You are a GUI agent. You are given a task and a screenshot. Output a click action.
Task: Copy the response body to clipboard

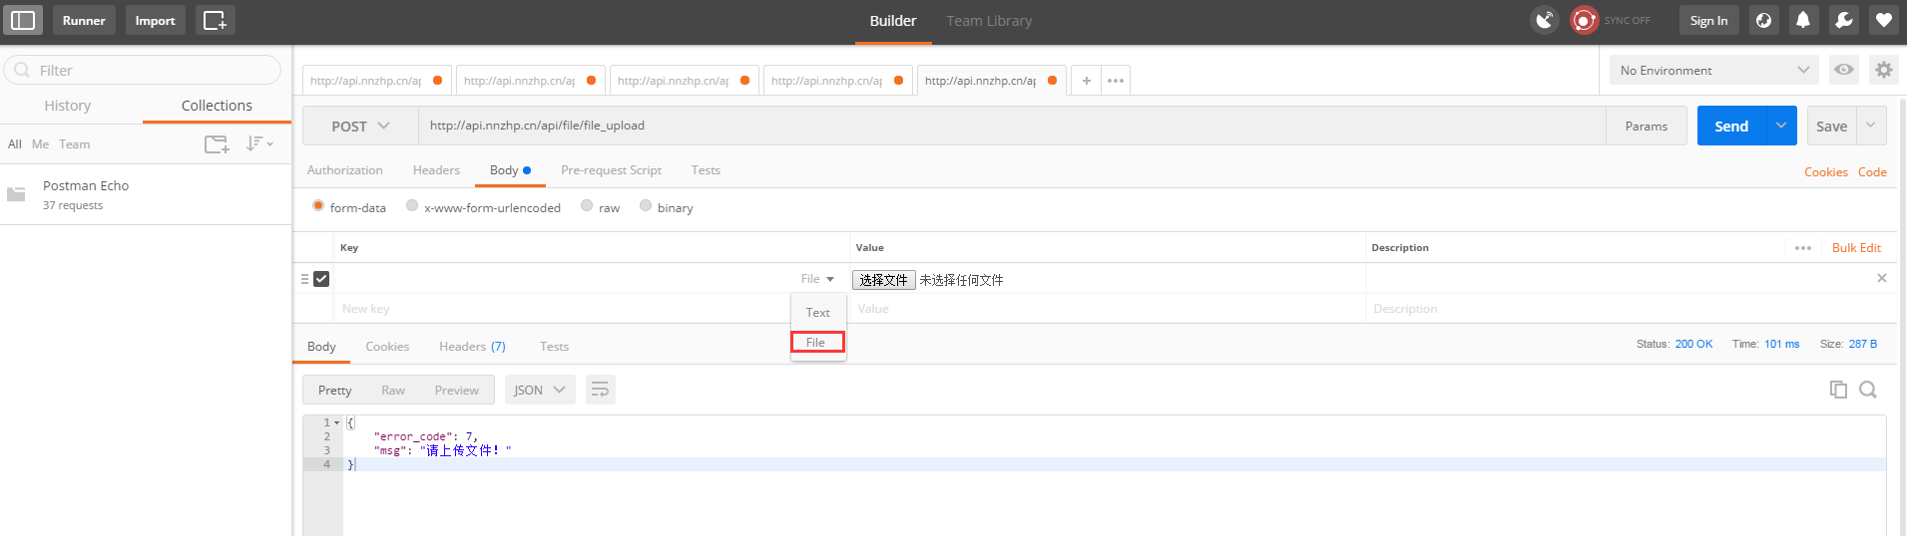tap(1838, 390)
